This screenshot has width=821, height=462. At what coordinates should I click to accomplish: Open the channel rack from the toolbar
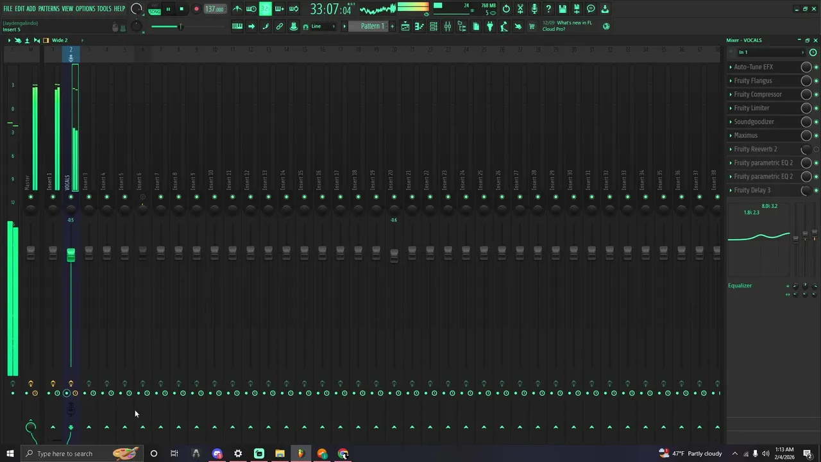pos(433,26)
